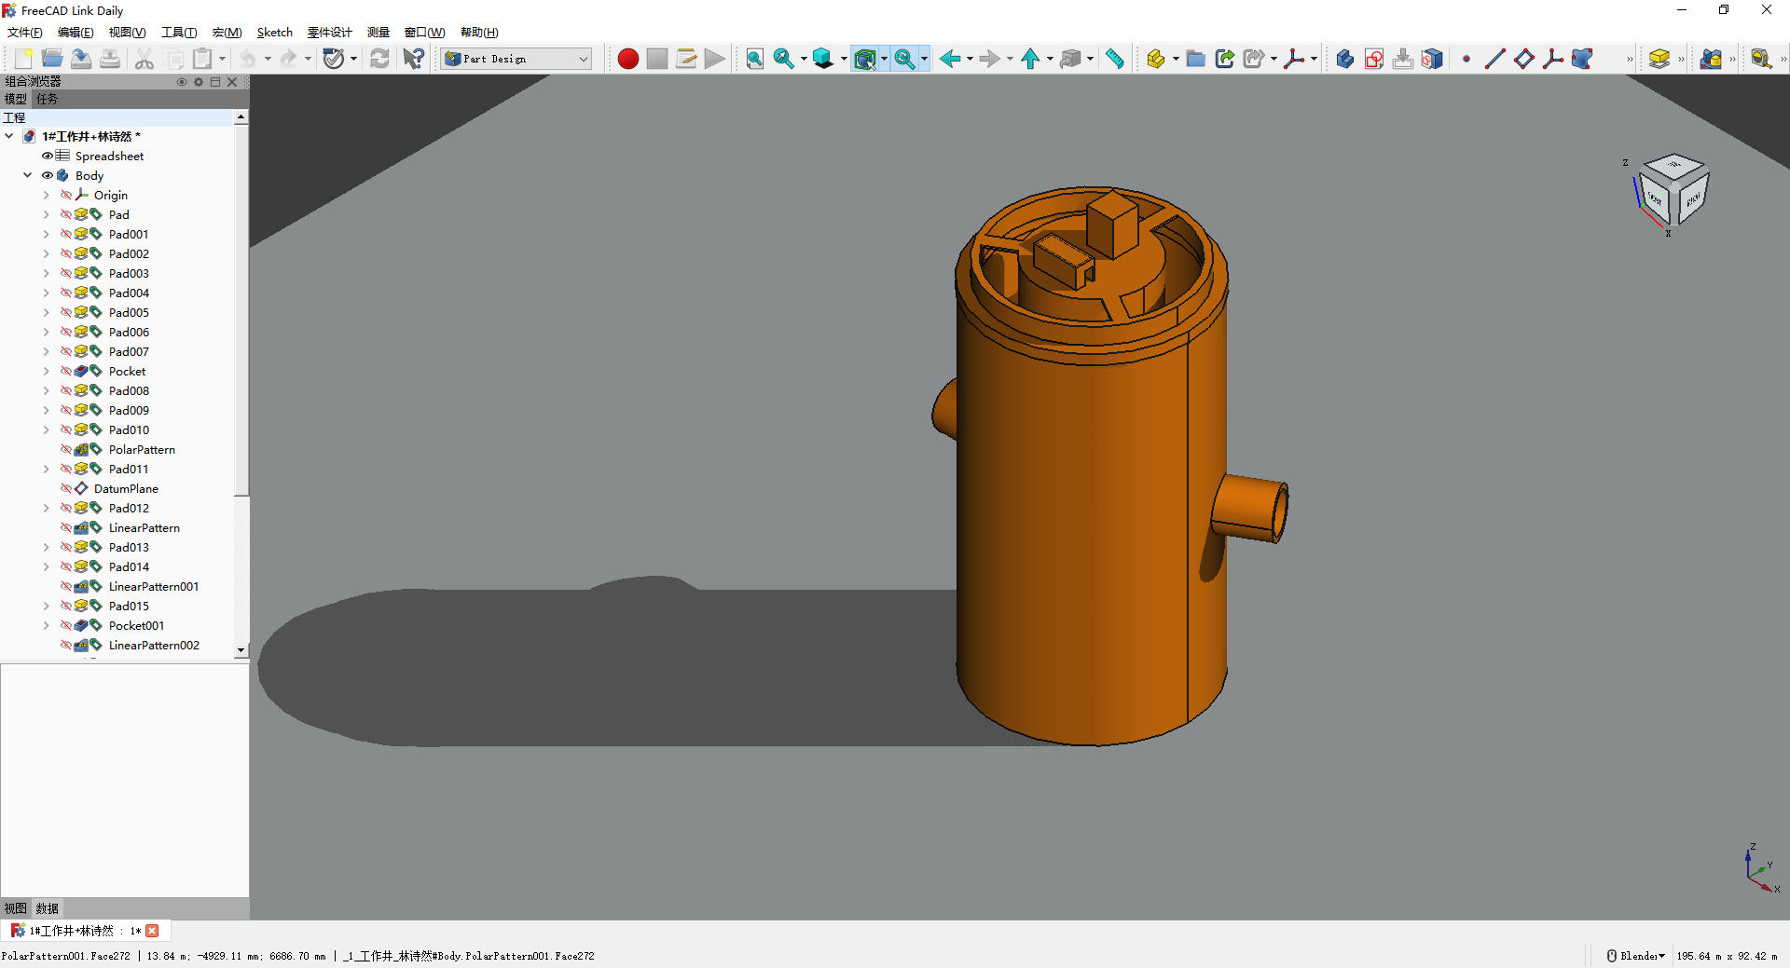Select the measure distance ruler tool
Image resolution: width=1790 pixels, height=968 pixels.
(1114, 59)
